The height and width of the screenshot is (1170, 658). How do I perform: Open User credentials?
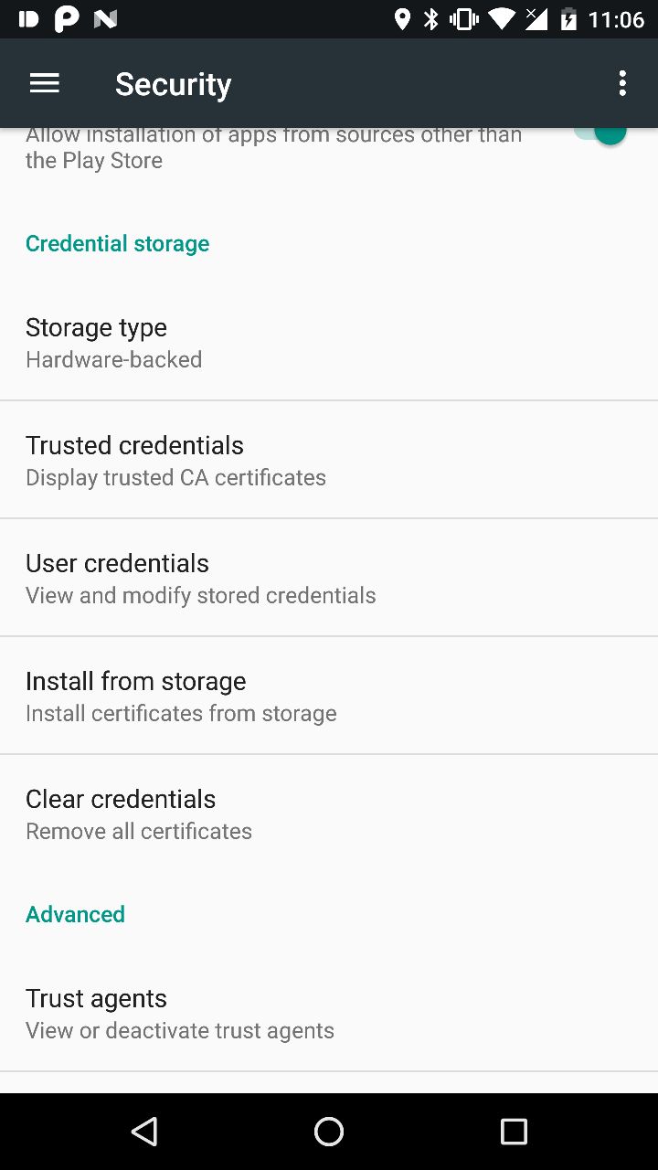coord(329,578)
